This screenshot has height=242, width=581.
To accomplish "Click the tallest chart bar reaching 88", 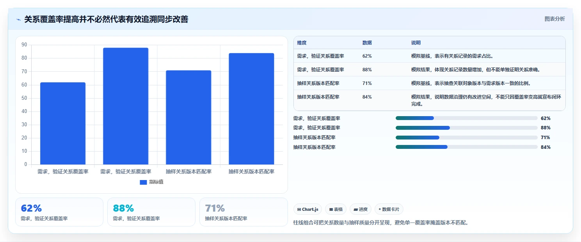I will (x=126, y=106).
